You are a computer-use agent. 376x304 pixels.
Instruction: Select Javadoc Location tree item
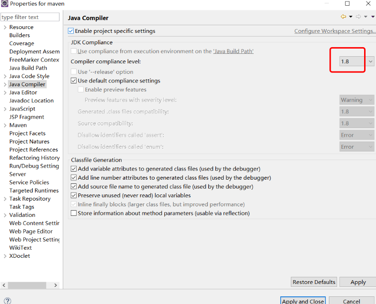tap(31, 101)
